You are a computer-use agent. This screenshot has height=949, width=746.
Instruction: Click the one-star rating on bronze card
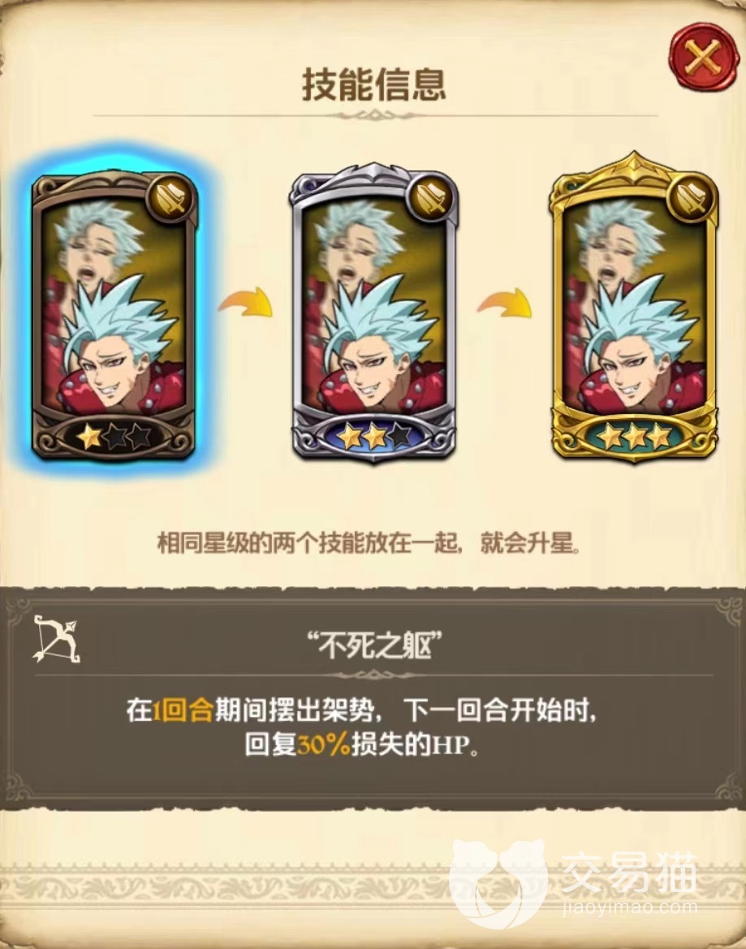114,436
